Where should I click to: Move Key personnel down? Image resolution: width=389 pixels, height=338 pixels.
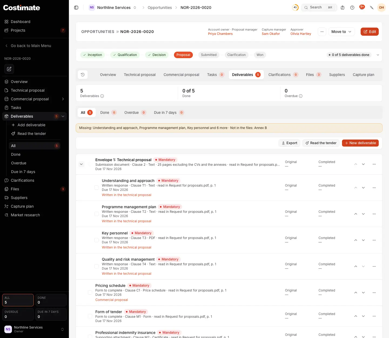tap(363, 240)
